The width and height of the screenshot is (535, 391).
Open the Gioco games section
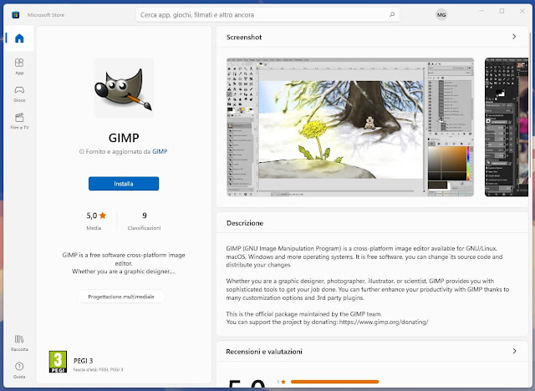pyautogui.click(x=19, y=94)
